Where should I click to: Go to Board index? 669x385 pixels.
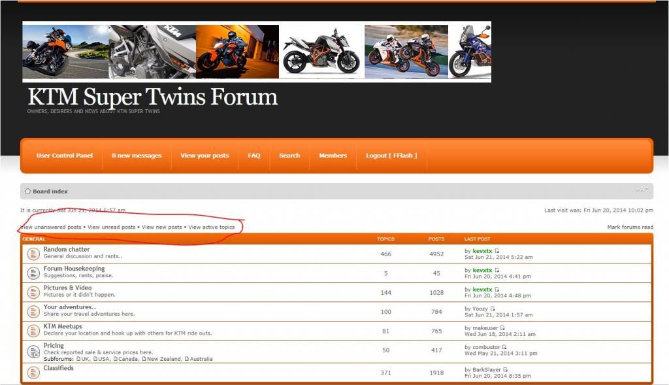[x=50, y=192]
